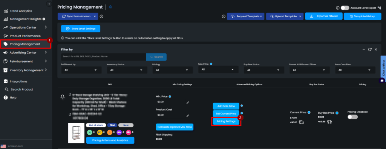
Task: Edit Product Cost with pencil icon
Action: [188, 116]
